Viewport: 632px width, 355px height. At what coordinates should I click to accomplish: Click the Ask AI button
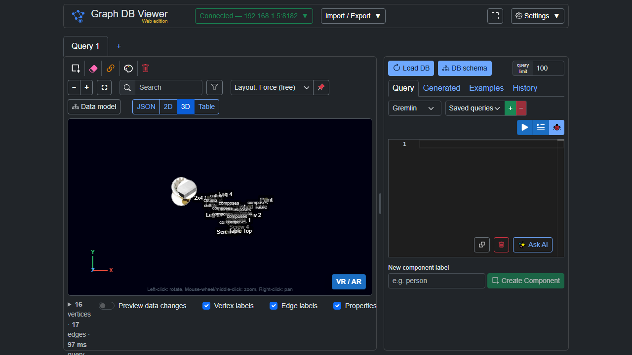533,245
